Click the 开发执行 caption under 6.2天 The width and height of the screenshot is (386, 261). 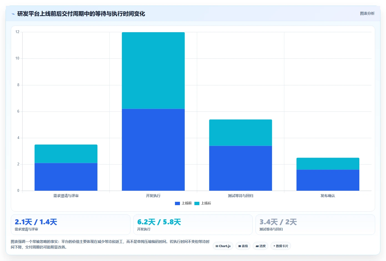(x=144, y=229)
